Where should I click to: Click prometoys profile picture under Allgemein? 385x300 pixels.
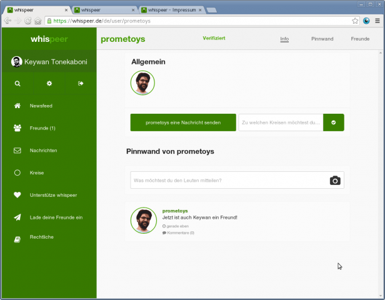point(142,83)
